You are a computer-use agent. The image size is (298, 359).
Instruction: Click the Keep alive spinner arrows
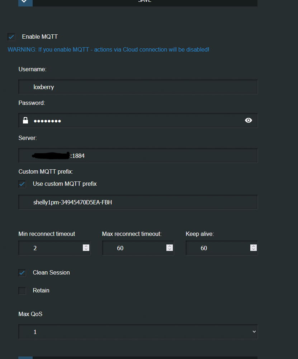tap(254, 248)
